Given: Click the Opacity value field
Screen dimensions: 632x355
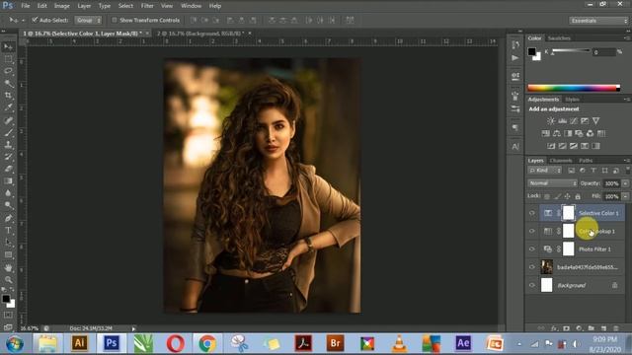Looking at the screenshot, I should click(611, 183).
